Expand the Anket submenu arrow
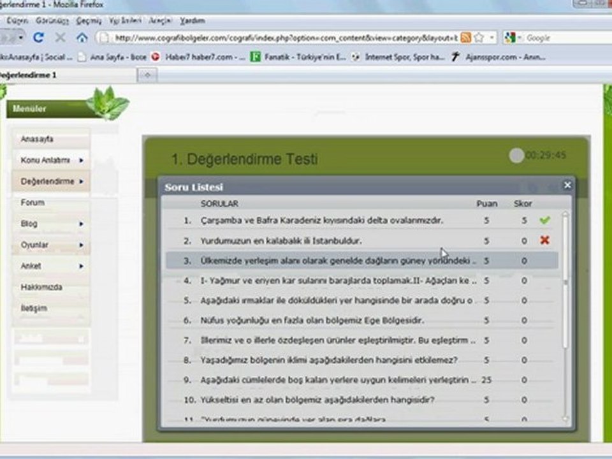The width and height of the screenshot is (612, 459). pos(81,266)
